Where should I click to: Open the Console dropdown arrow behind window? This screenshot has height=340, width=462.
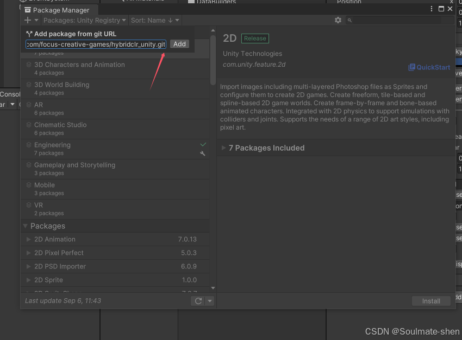[13, 104]
